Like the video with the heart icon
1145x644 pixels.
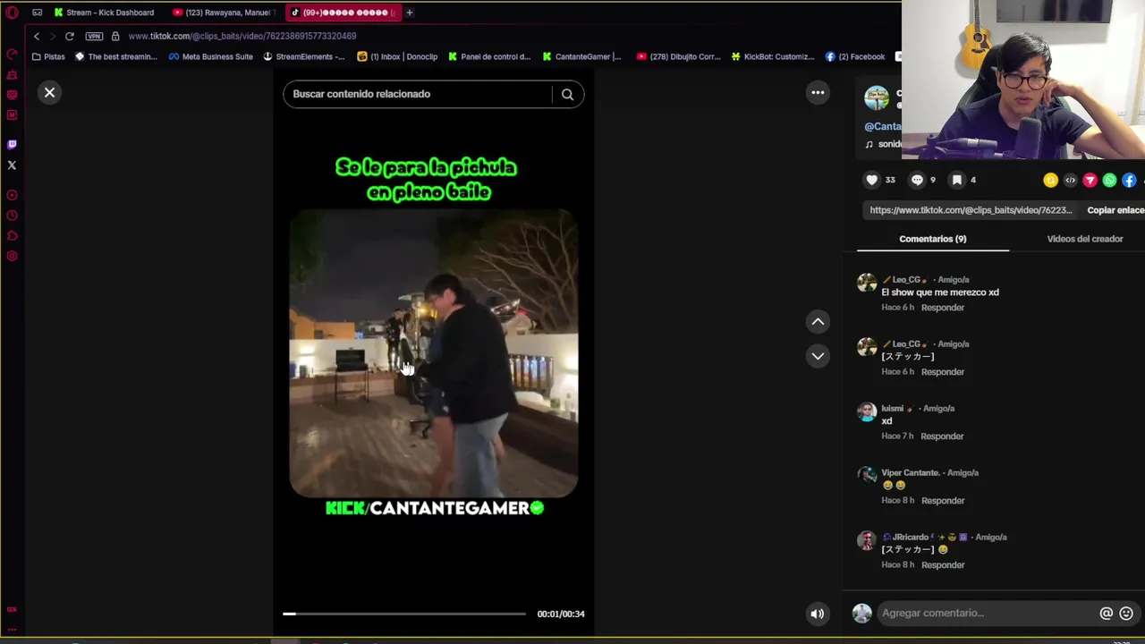872,180
